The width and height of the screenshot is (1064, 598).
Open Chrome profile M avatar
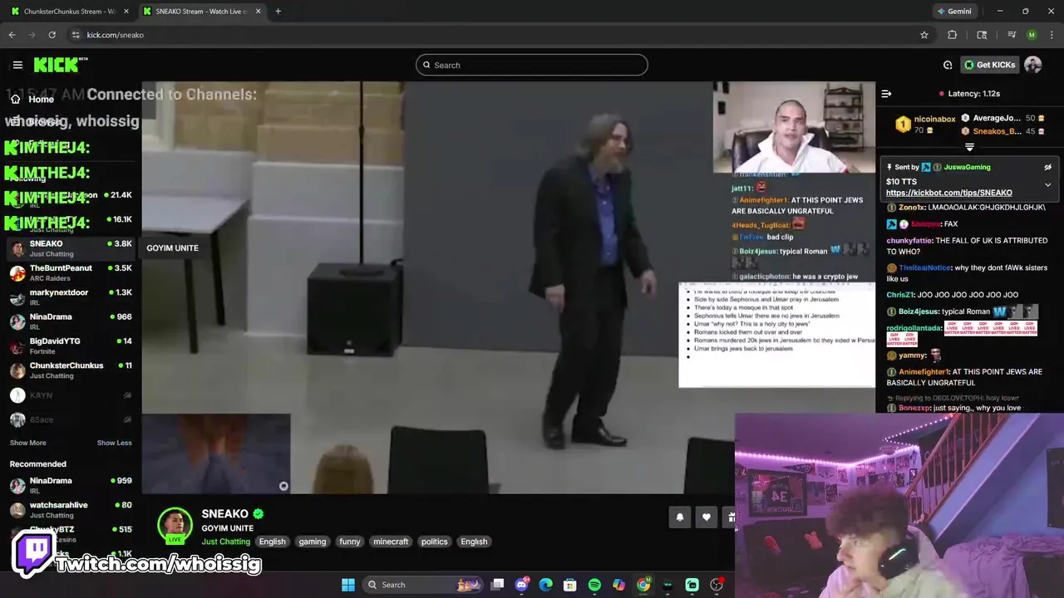1032,35
